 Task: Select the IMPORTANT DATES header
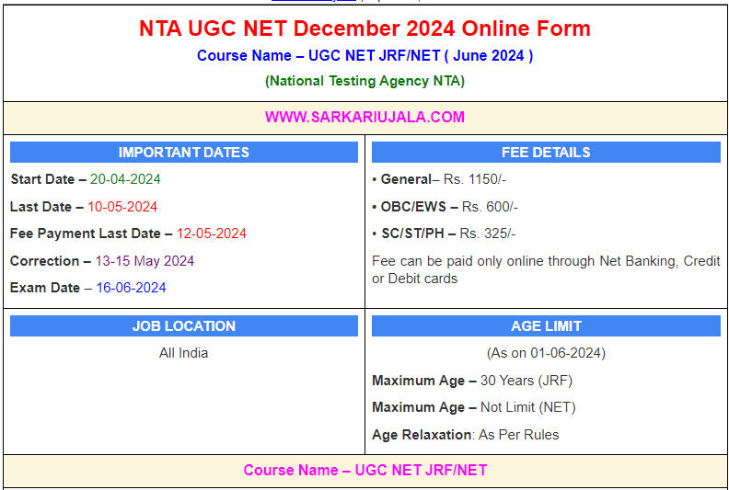point(184,153)
